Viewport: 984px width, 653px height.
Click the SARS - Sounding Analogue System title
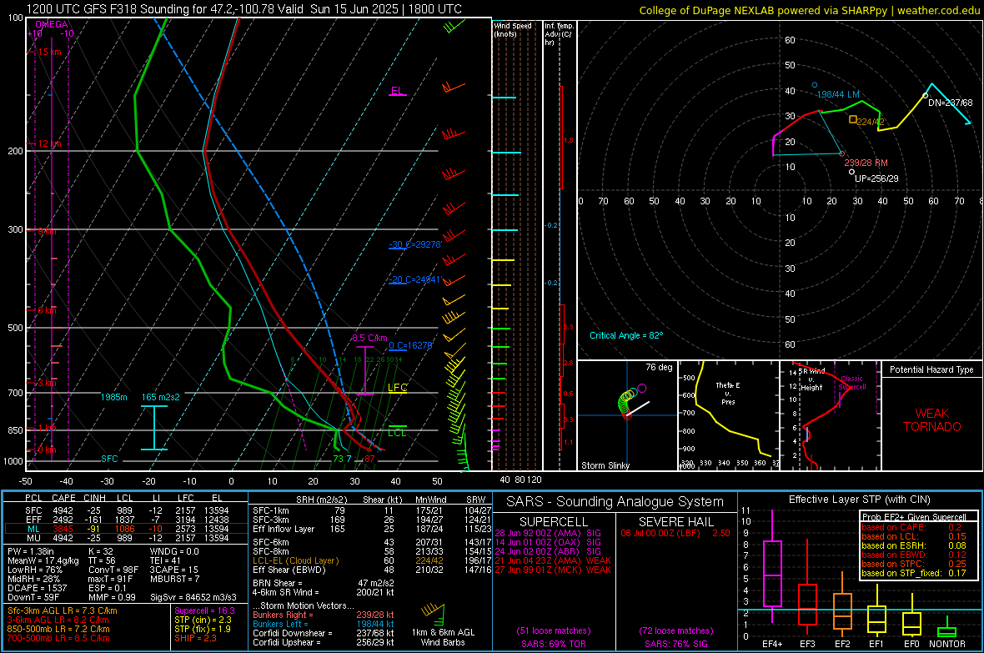615,502
